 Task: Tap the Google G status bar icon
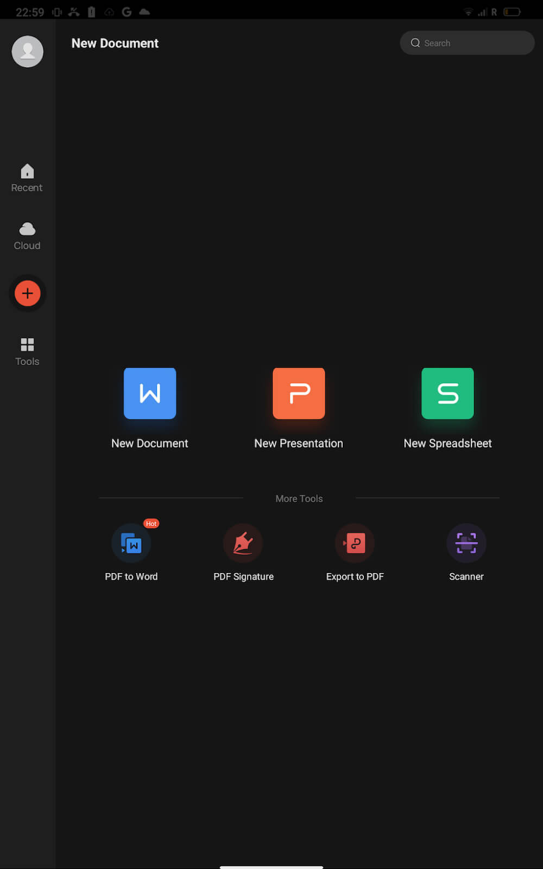tap(127, 12)
